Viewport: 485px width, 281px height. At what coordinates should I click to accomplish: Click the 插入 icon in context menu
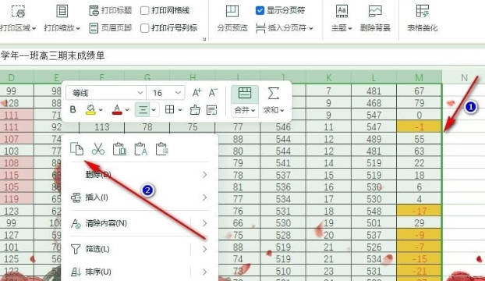(76, 197)
